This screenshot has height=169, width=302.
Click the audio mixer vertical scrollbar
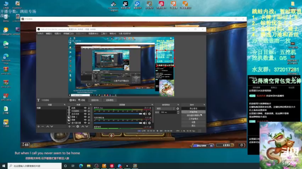click(x=153, y=115)
